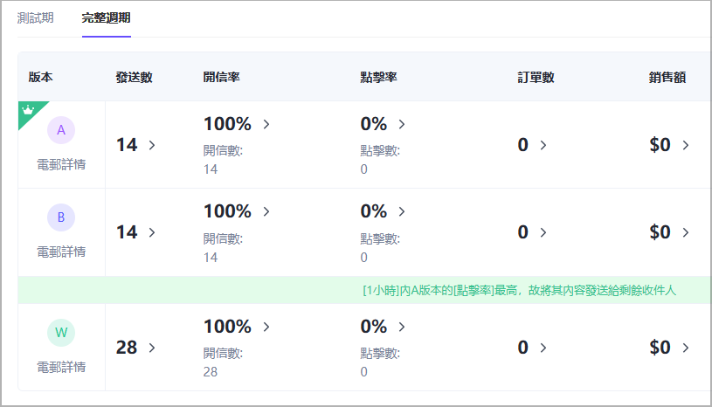Screen dimensions: 712x407
Task: Click chevron beside version B 銷售額 $0
Action: click(x=685, y=232)
